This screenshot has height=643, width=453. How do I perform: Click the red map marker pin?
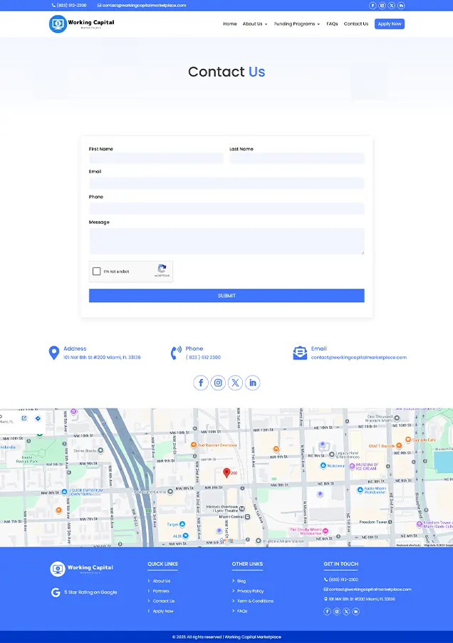[226, 473]
